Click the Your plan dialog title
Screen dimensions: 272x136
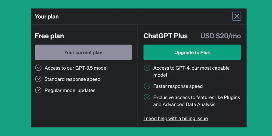coord(47,17)
